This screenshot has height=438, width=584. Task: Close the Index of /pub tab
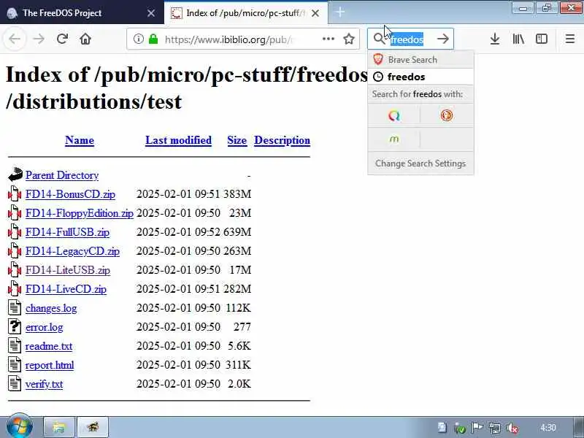tap(315, 13)
